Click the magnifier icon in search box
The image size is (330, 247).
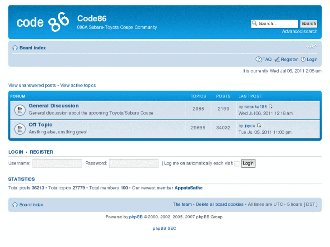click(255, 23)
